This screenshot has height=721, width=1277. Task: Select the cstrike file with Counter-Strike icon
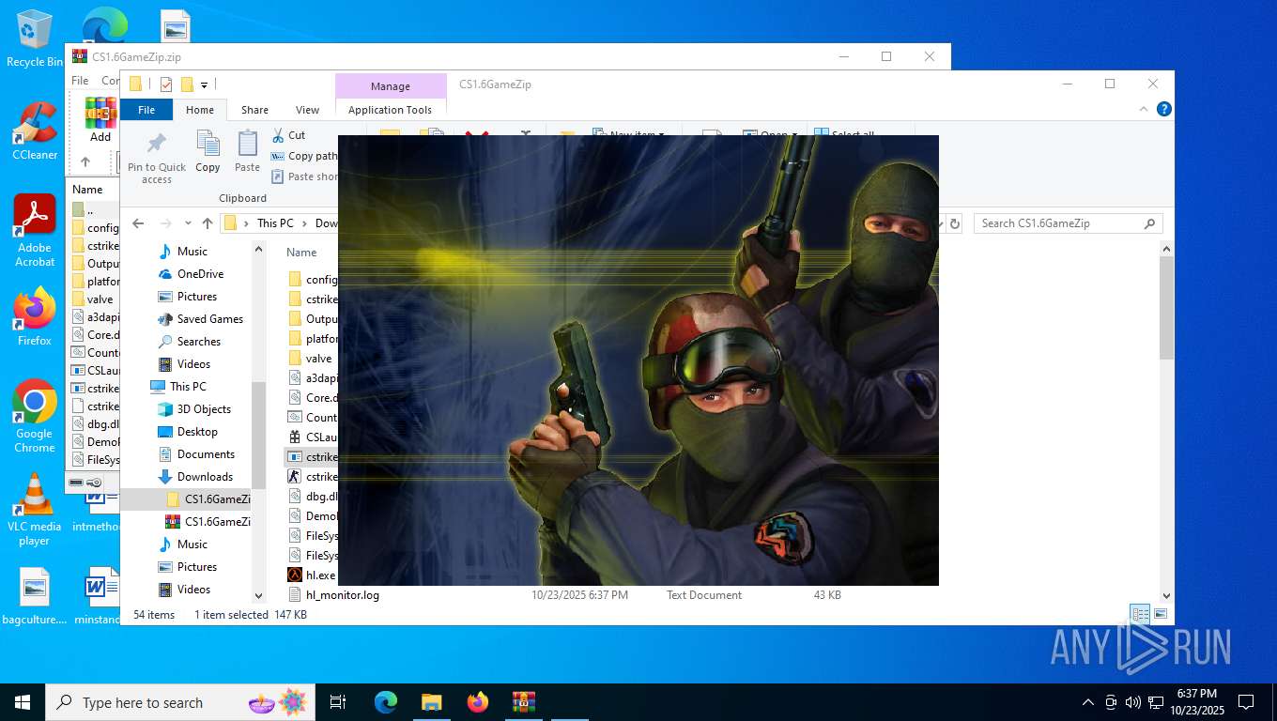click(x=313, y=477)
